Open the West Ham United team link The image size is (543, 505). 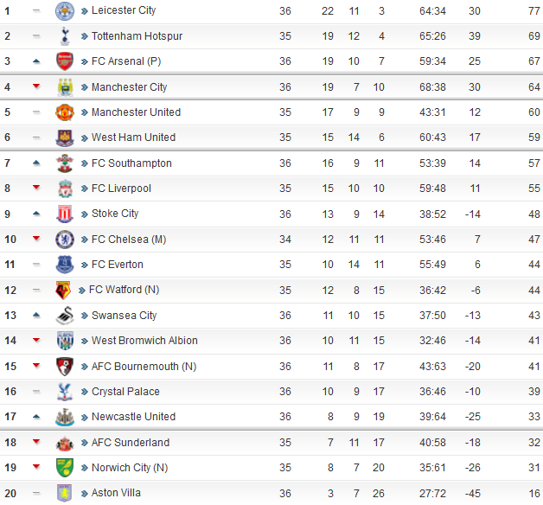[133, 137]
